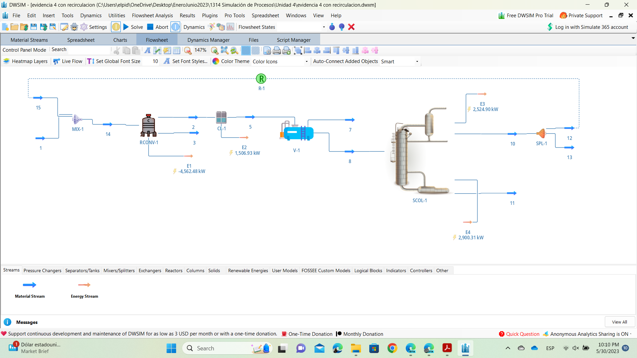
Task: Click the zoom to fit icon
Action: pyautogui.click(x=225, y=50)
